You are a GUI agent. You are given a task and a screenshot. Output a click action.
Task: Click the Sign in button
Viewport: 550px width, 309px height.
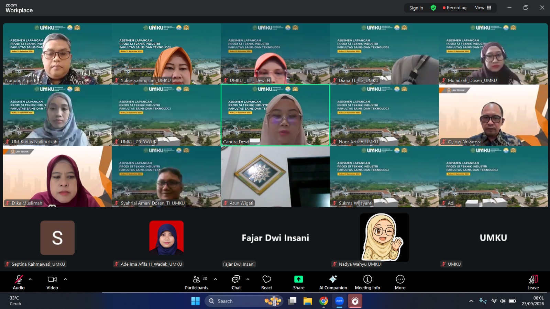416,8
